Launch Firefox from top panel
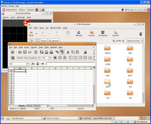This screenshot has height=124, width=151. point(37,10)
